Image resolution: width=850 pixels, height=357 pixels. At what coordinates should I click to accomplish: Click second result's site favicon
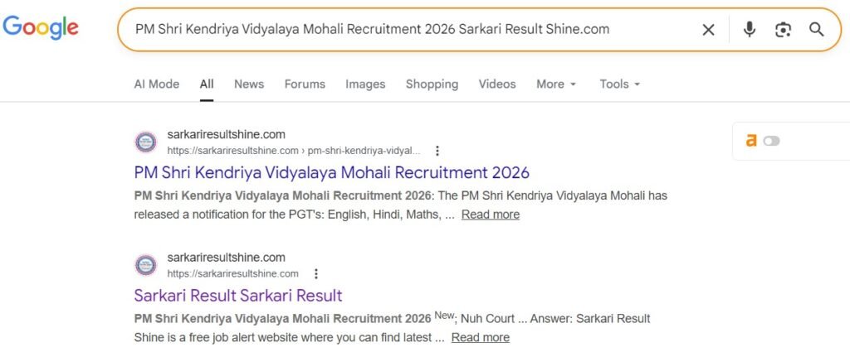coord(145,265)
